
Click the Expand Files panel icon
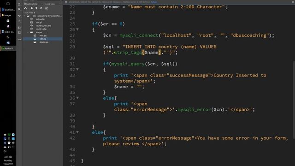[47, 8]
